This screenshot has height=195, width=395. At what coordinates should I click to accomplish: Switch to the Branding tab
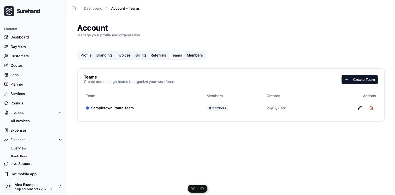pos(104,55)
